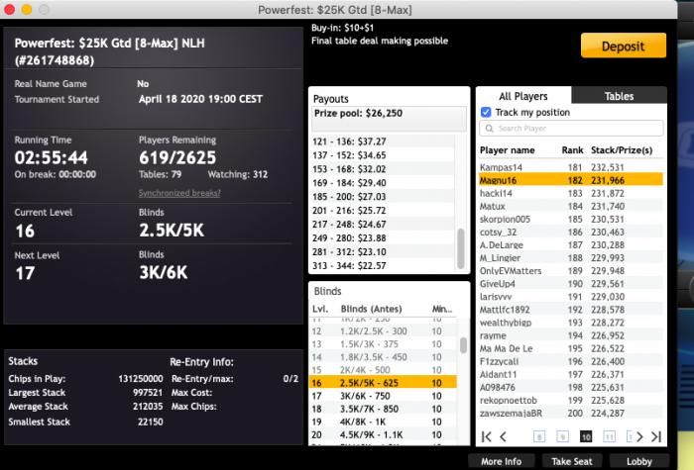Select the All Players tab

(523, 96)
